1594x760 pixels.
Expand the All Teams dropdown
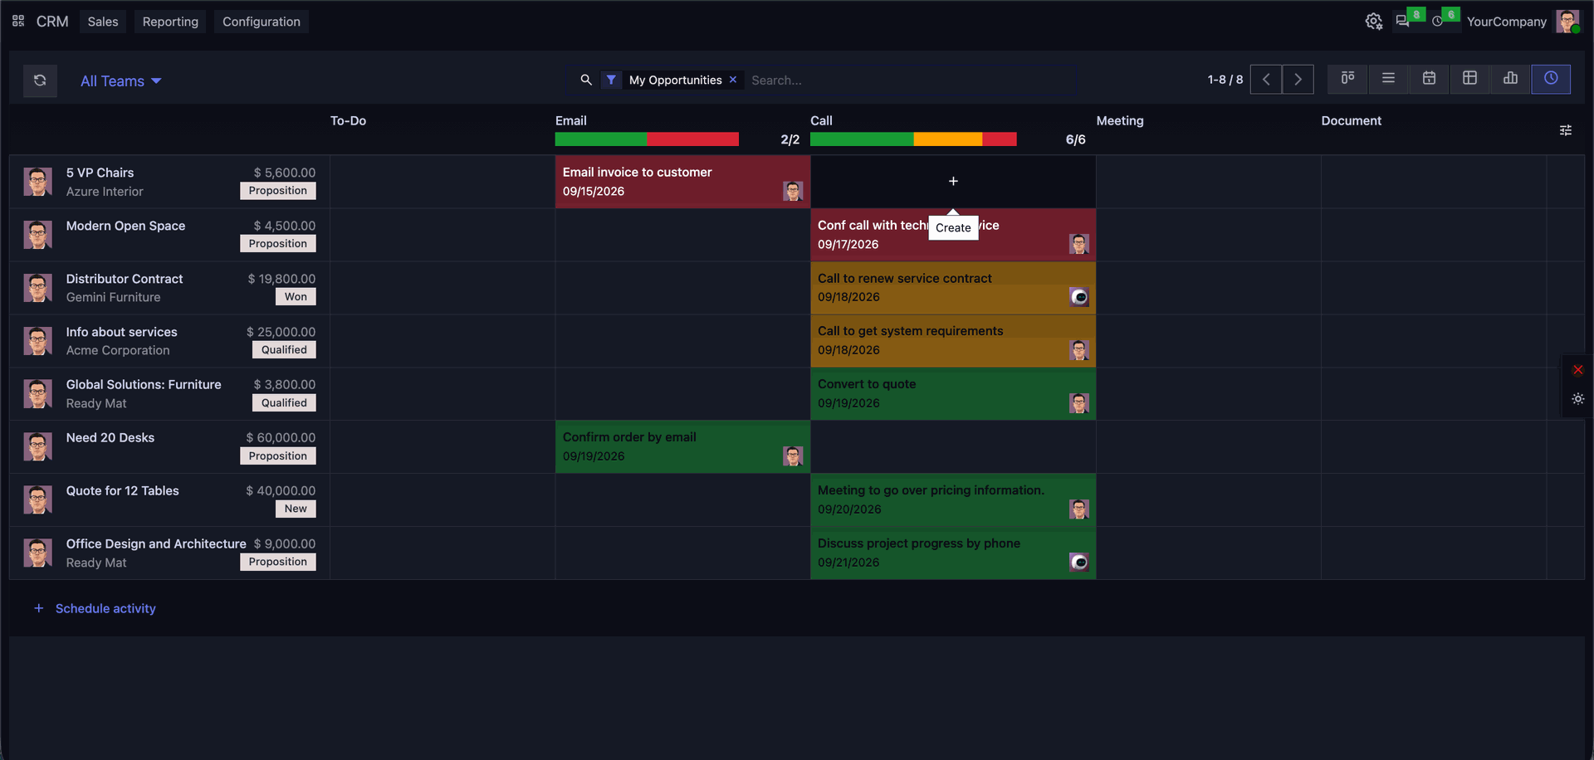click(x=121, y=80)
